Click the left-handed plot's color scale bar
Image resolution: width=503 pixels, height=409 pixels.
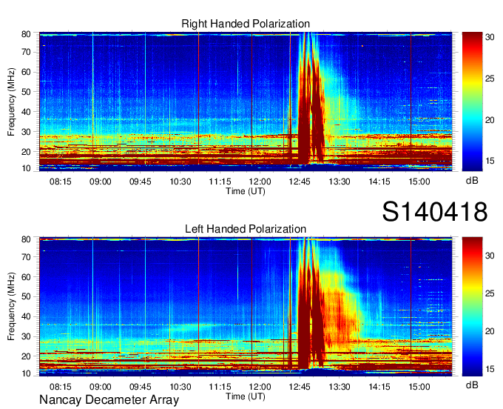[x=472, y=307]
